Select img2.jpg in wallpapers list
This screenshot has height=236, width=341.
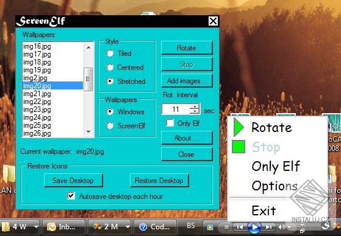click(x=52, y=78)
